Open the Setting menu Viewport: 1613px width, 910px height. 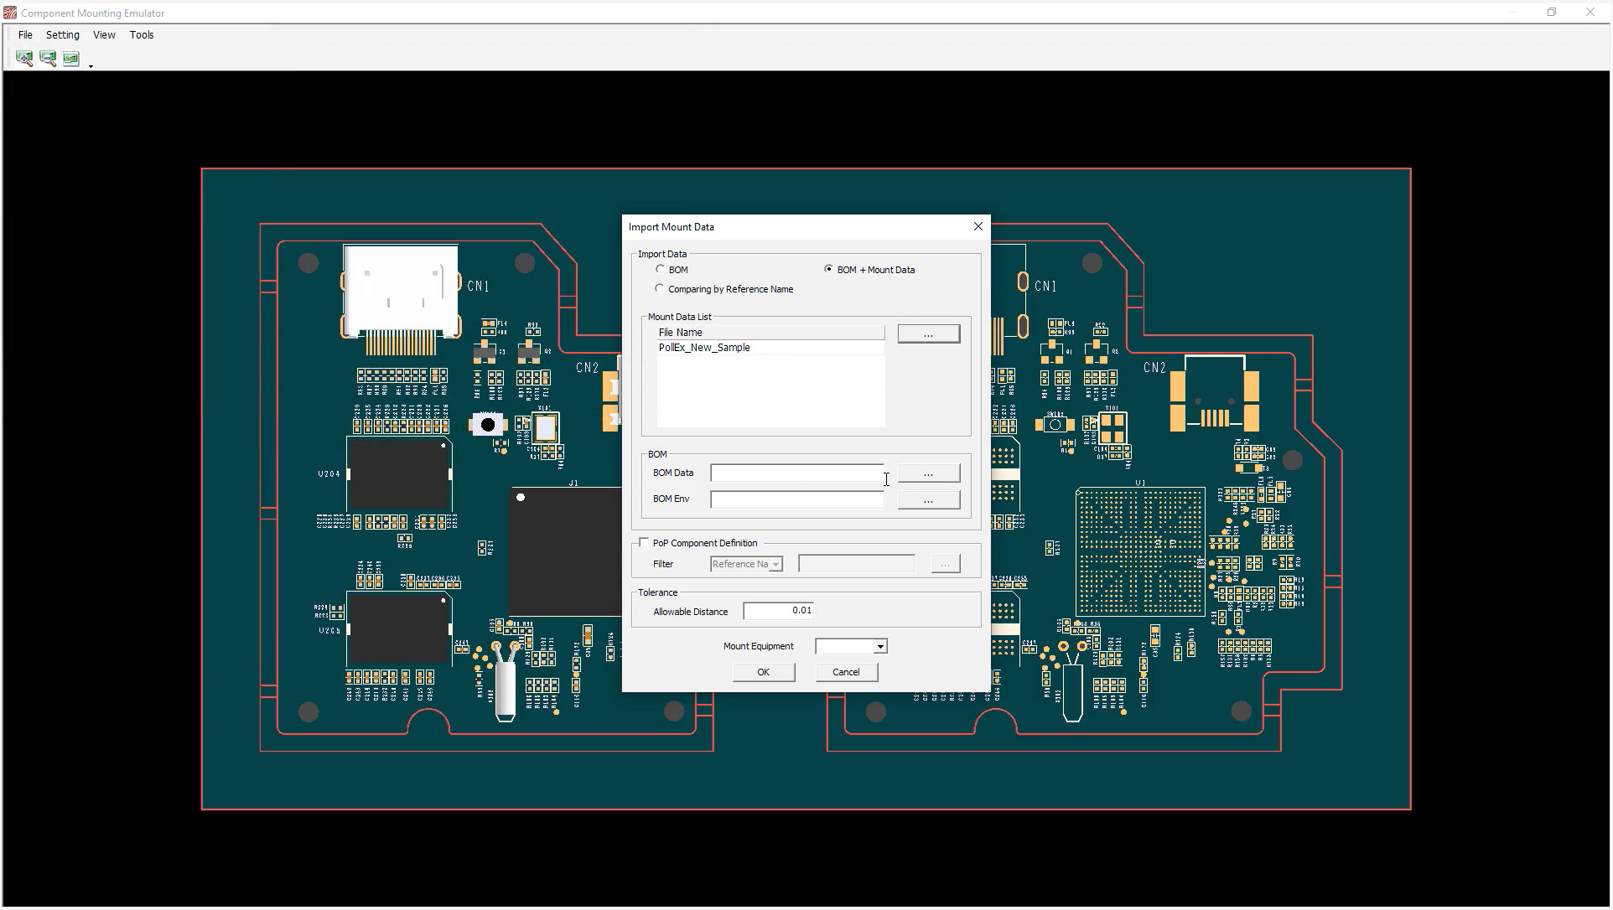pyautogui.click(x=63, y=35)
